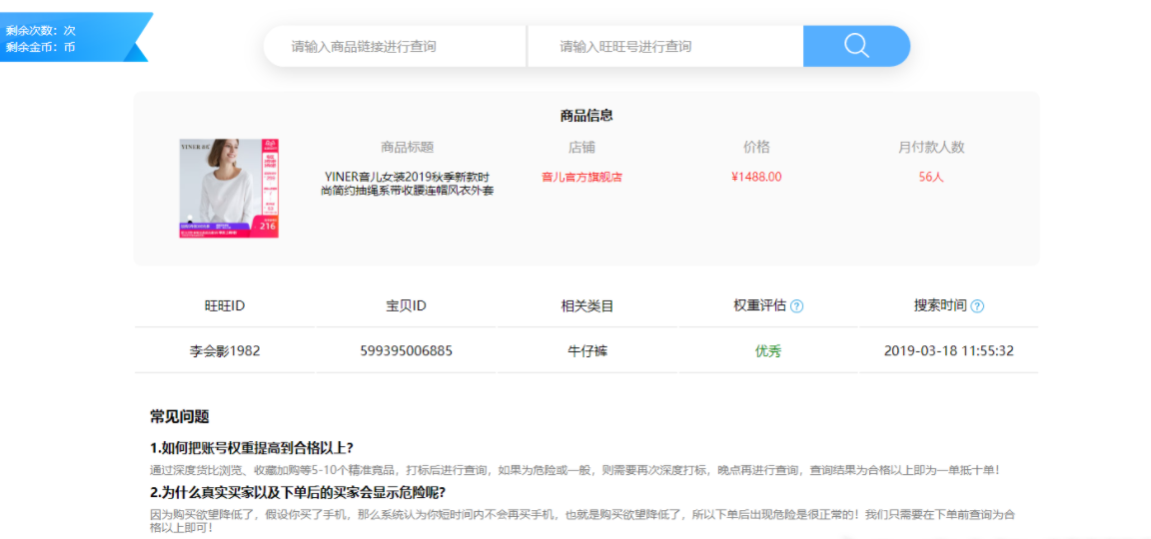Open the help icon beside 搜索时间
The height and width of the screenshot is (539, 1151).
(977, 306)
